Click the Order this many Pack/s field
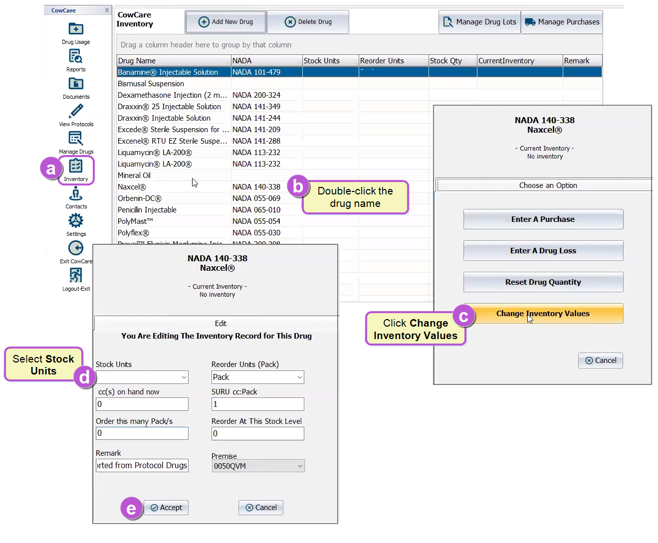The width and height of the screenshot is (658, 543). coord(142,433)
